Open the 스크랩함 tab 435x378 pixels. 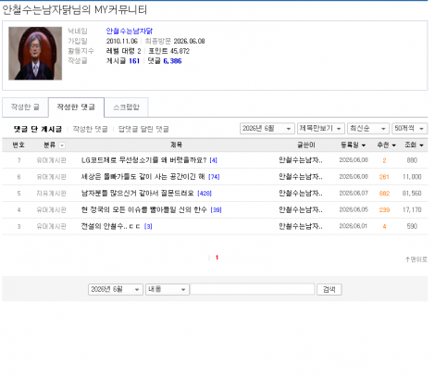pyautogui.click(x=126, y=107)
